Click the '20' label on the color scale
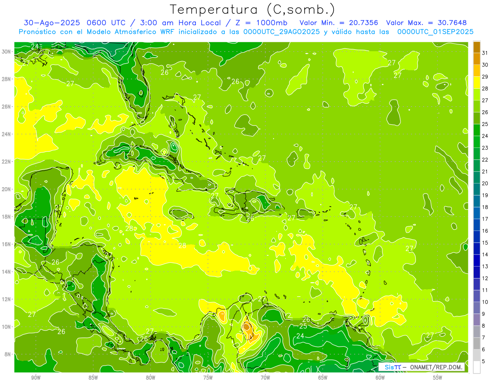Viewport: 496px width, 383px height. [x=485, y=183]
